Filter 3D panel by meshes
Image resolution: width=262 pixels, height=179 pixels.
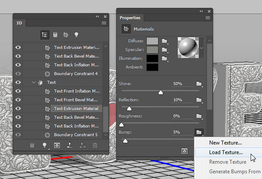pyautogui.click(x=55, y=35)
